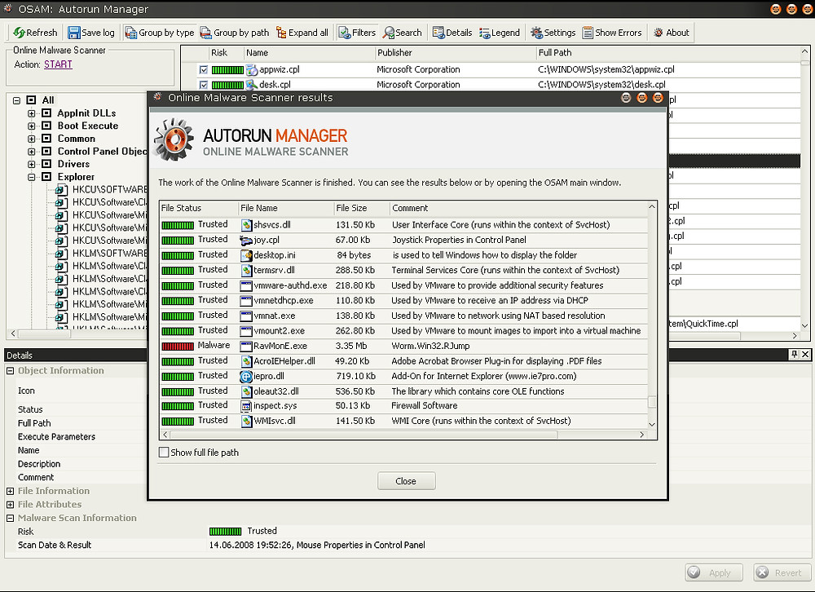Open the Details toolbar icon
This screenshot has height=592, width=815.
click(x=438, y=33)
